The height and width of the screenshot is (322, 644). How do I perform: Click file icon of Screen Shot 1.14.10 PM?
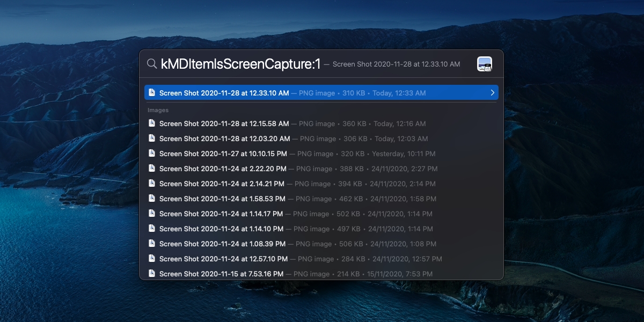[x=152, y=229]
